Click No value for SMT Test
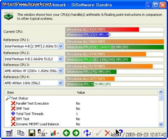 coord(78,119)
